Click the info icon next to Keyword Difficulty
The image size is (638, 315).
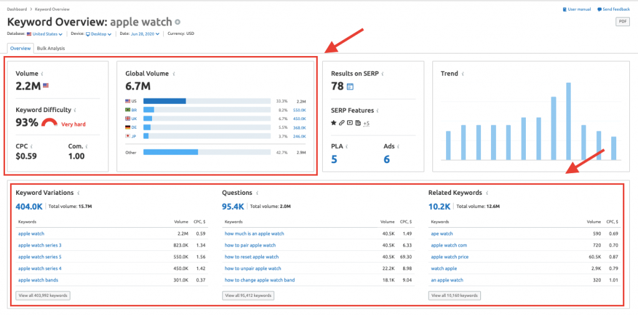(x=76, y=110)
